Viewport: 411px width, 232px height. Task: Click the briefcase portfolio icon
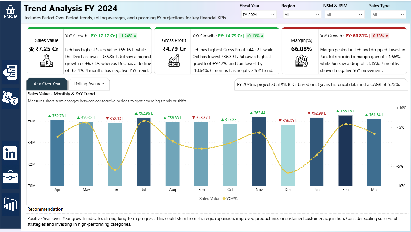tap(10, 177)
